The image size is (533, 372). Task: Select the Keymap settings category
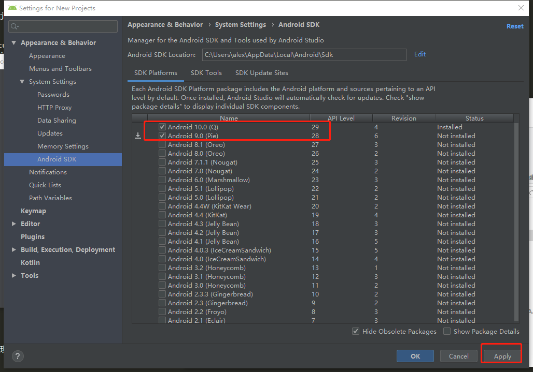pyautogui.click(x=33, y=211)
